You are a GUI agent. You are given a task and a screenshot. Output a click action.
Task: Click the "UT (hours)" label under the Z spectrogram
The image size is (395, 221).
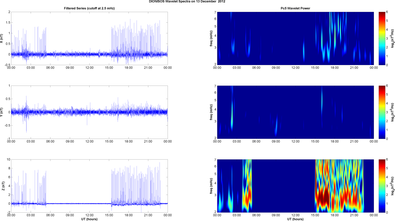(295, 219)
